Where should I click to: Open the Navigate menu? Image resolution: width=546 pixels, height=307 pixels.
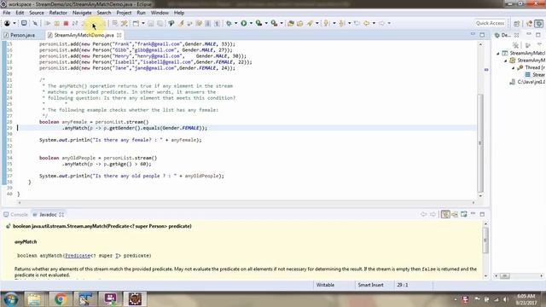pos(82,13)
